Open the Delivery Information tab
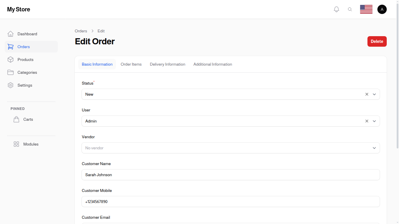This screenshot has width=399, height=224. pos(167,64)
